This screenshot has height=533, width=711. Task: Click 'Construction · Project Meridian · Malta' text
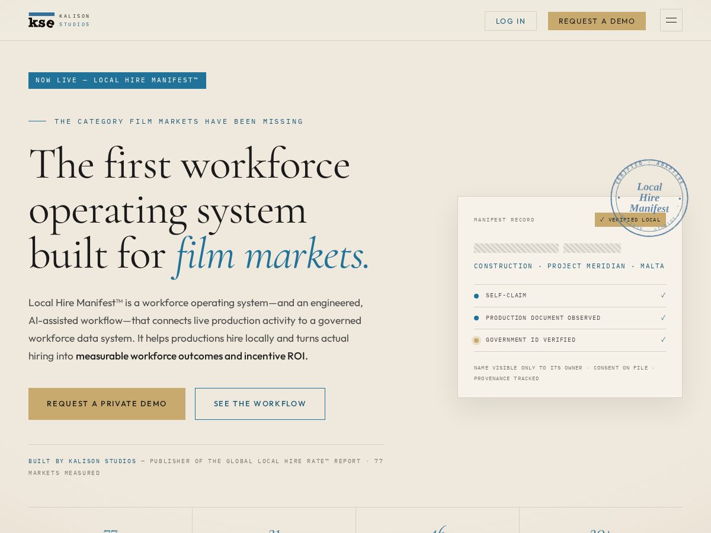(x=569, y=266)
